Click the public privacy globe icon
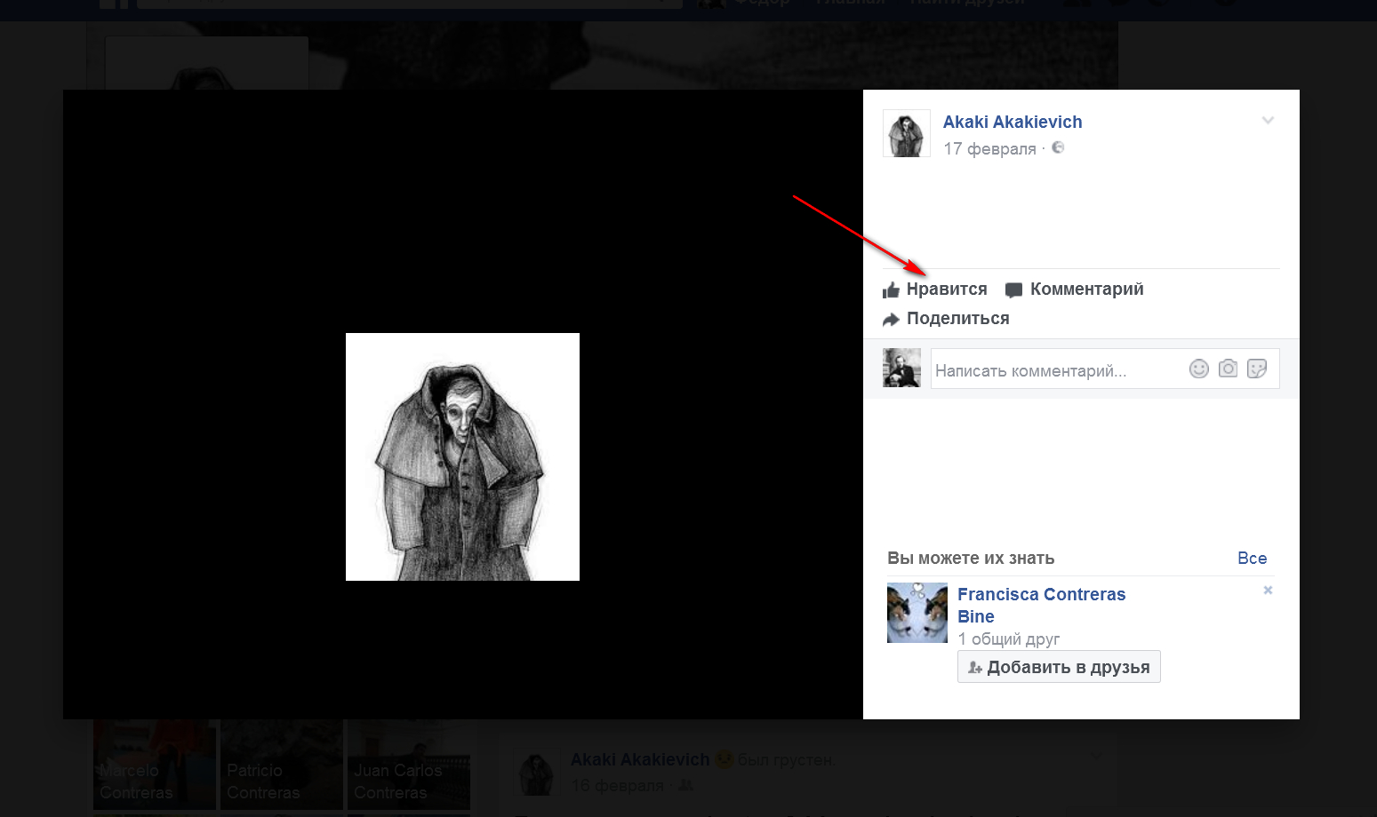 point(1058,147)
